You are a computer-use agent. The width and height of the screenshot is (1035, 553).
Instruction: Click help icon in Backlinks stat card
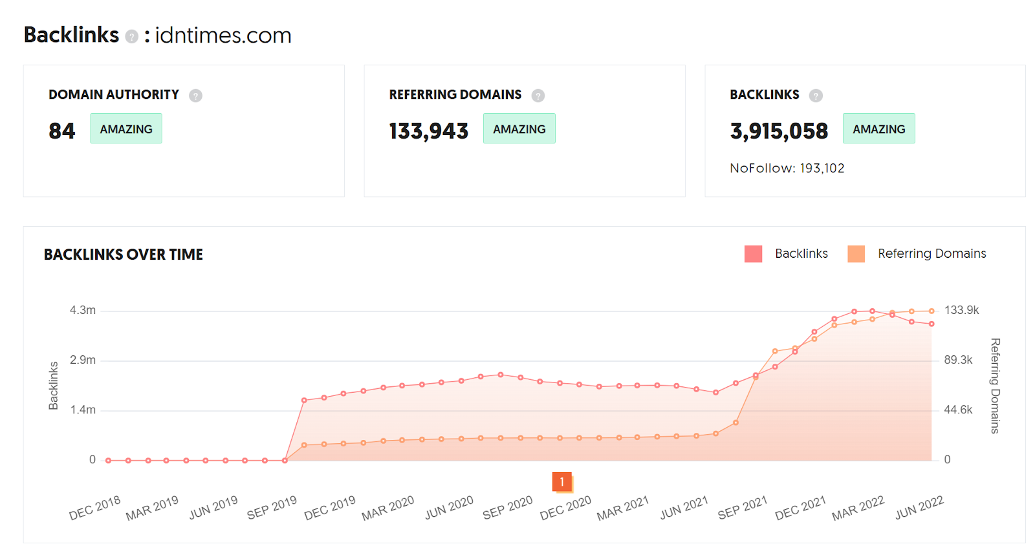coord(816,96)
